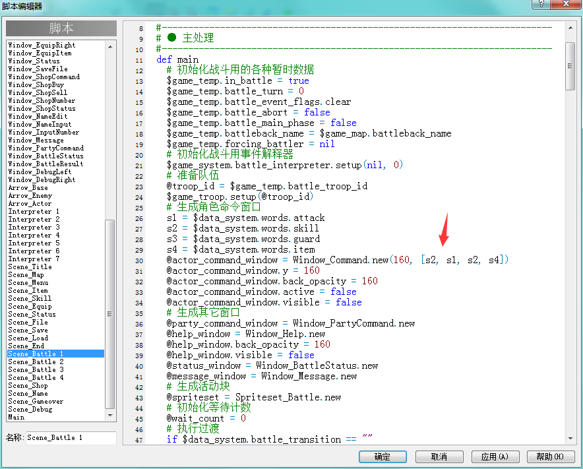Click code editor scroll-down arrow
The width and height of the screenshot is (583, 469).
coord(570,439)
